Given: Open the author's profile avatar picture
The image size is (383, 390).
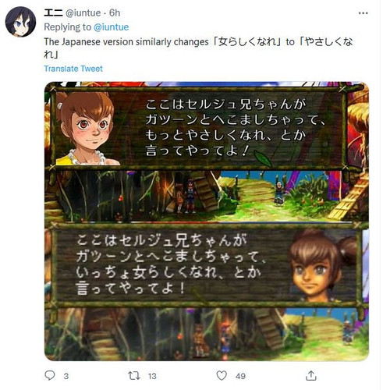Looking at the screenshot, I should pos(20,22).
